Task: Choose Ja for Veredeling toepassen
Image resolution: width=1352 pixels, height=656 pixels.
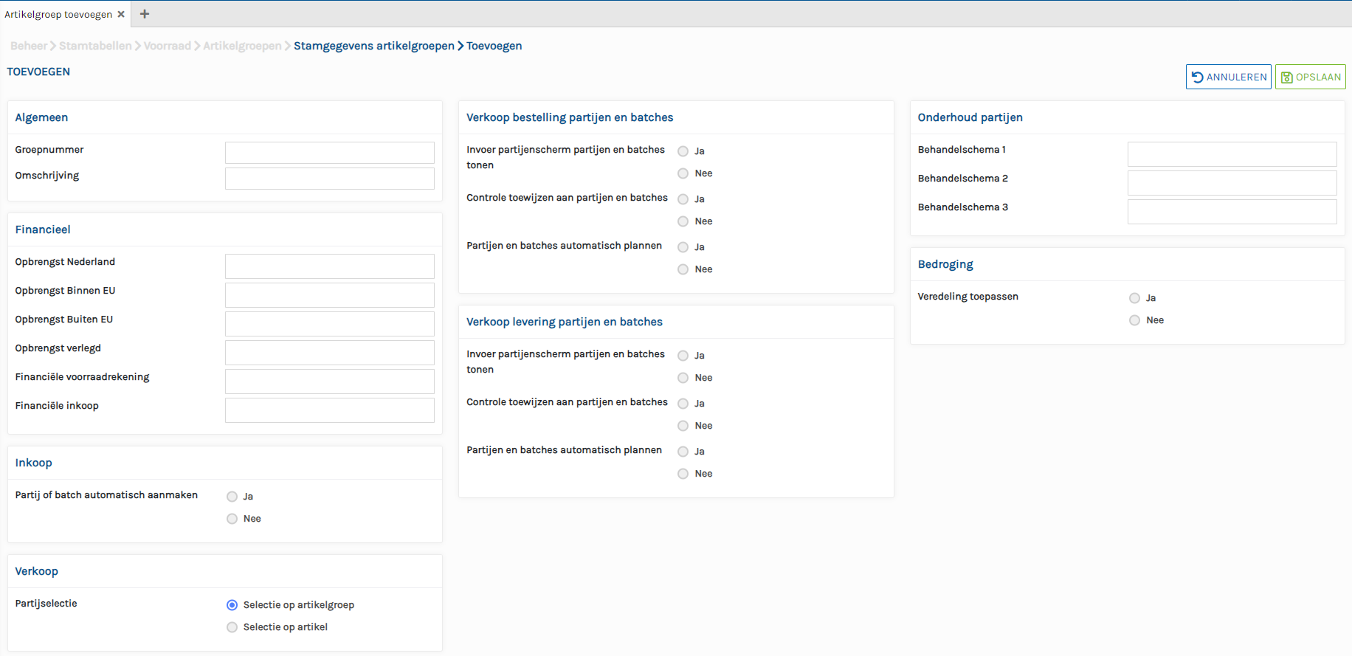Action: coord(1134,298)
